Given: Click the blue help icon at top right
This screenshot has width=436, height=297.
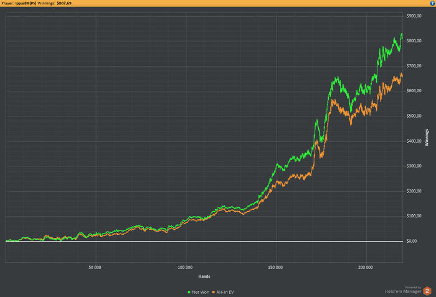Looking at the screenshot, I should pyautogui.click(x=432, y=3).
